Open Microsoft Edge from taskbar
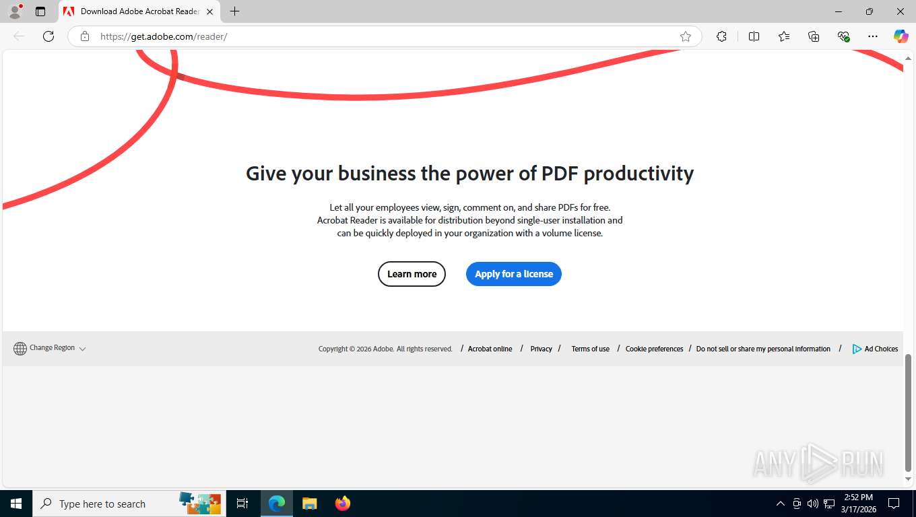 pyautogui.click(x=277, y=504)
